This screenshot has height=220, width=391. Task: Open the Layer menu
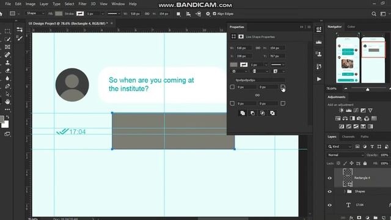44,4
